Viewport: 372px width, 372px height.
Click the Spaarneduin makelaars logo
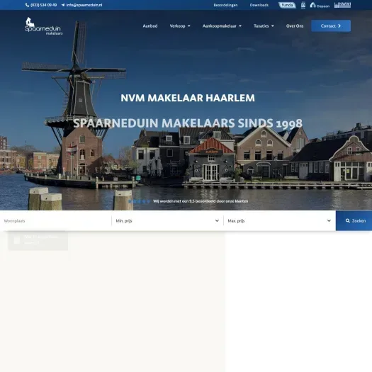[x=44, y=26]
